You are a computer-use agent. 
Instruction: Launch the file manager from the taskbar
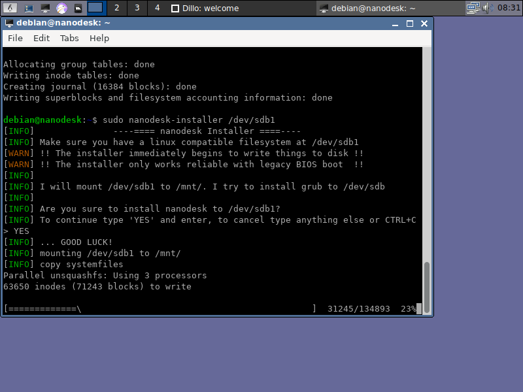pos(29,8)
